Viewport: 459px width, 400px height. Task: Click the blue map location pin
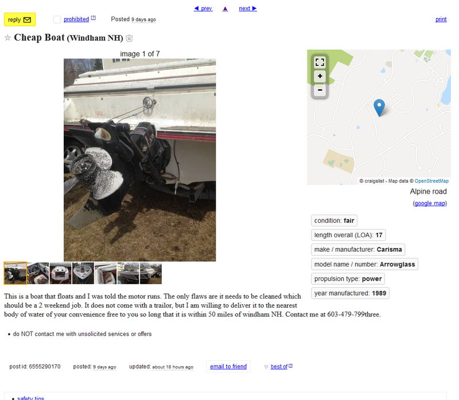pos(379,108)
